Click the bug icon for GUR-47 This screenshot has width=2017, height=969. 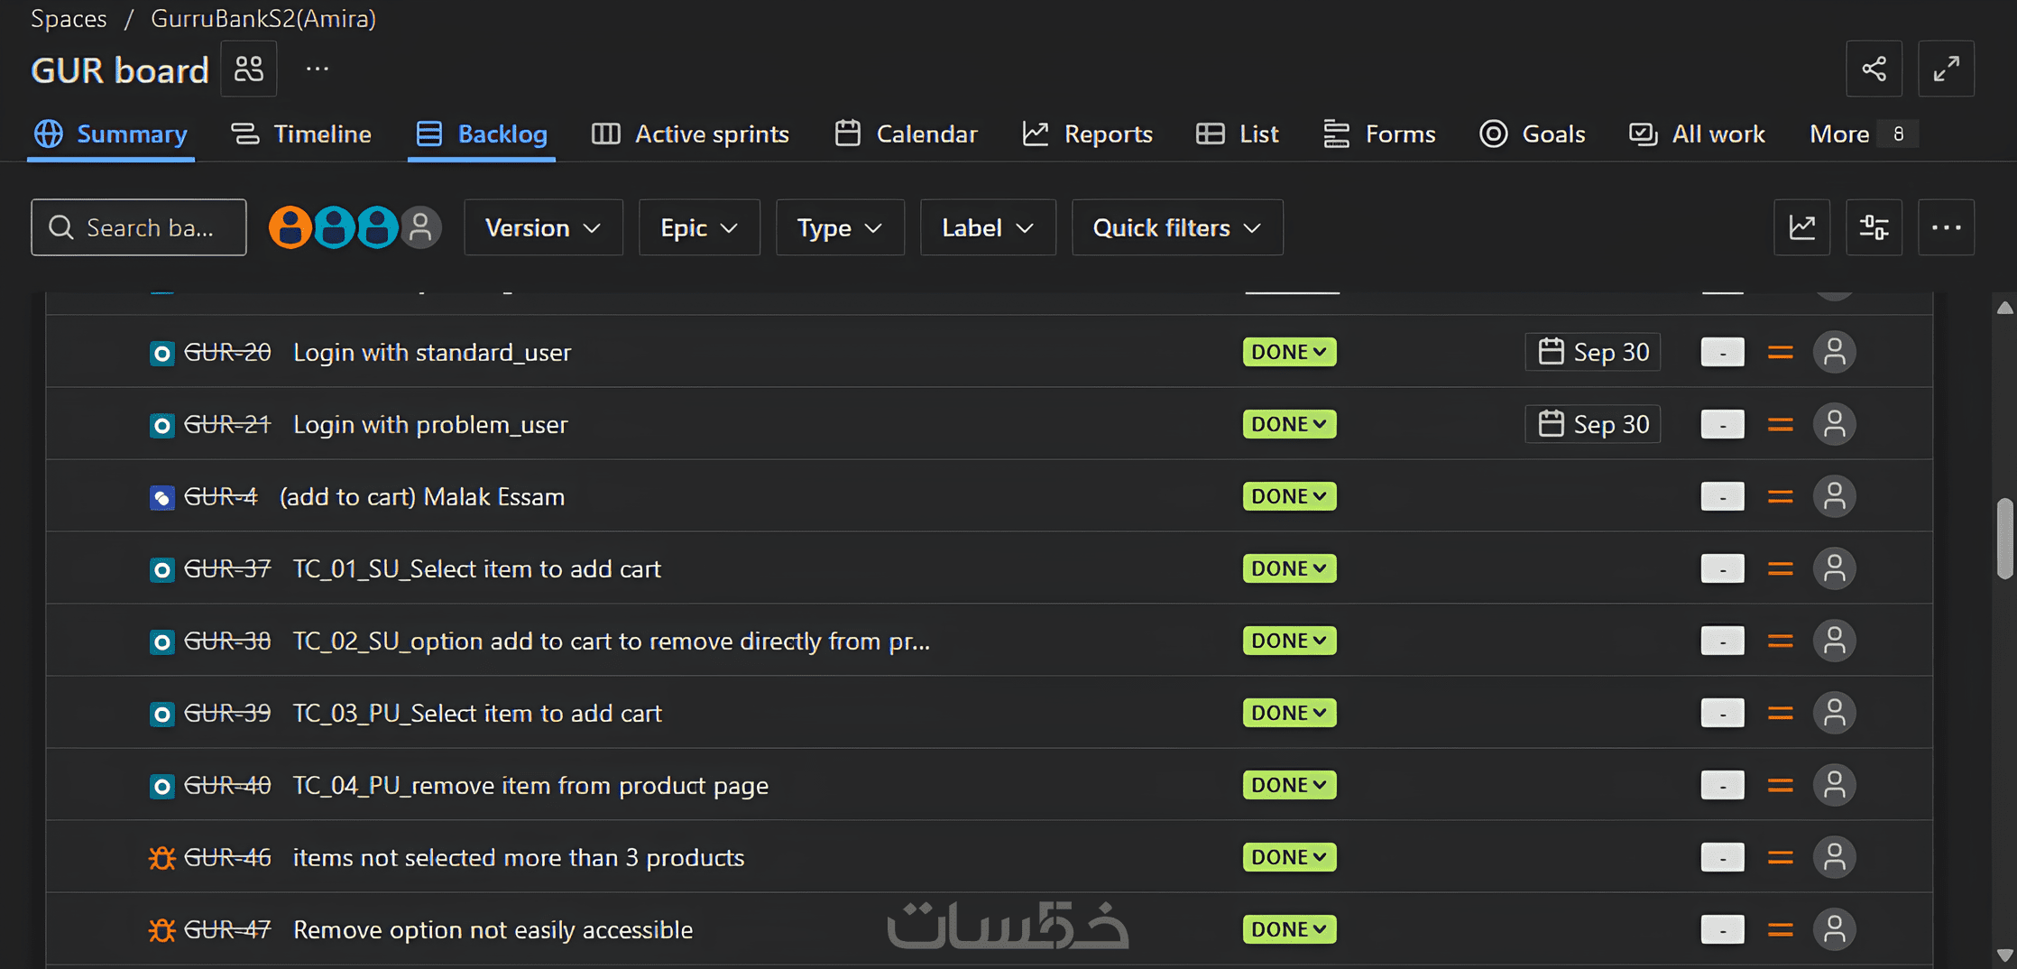pyautogui.click(x=161, y=930)
